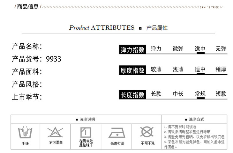Click the small square beside 洗涤说明 header
The width and height of the screenshot is (233, 153).
click(x=77, y=120)
